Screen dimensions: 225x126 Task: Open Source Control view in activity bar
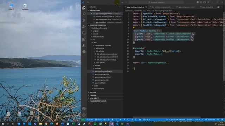pyautogui.click(x=84, y=20)
